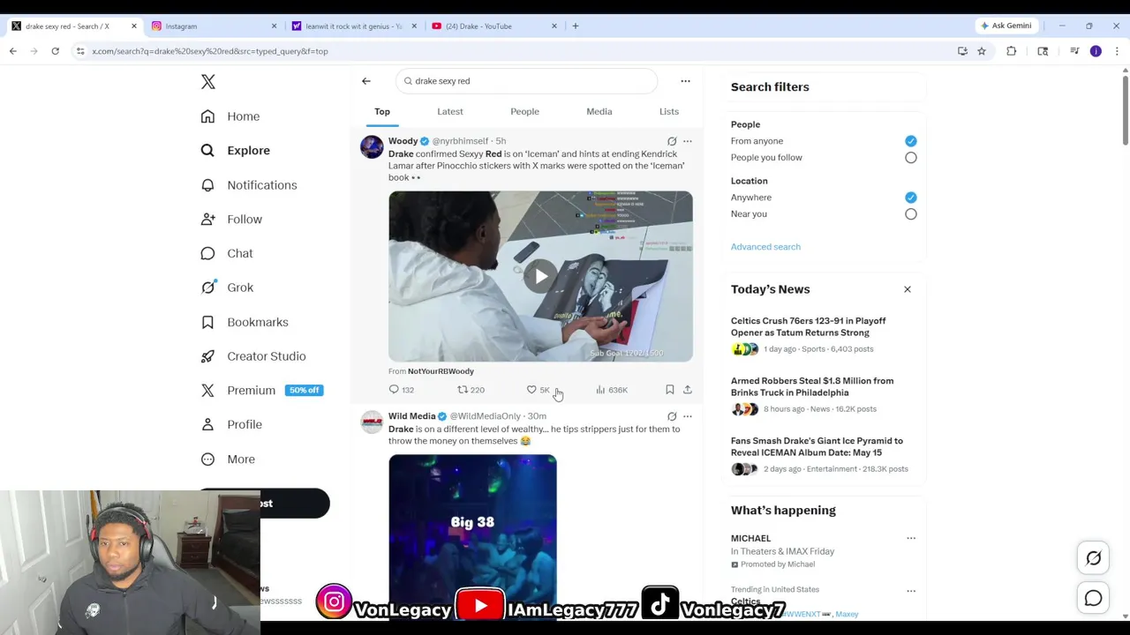1130x635 pixels.
Task: Select From anyone radio option
Action: click(910, 141)
